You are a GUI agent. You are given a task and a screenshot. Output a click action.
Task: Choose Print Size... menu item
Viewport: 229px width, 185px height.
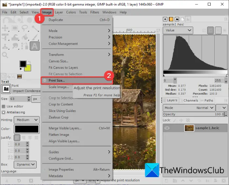77,80
